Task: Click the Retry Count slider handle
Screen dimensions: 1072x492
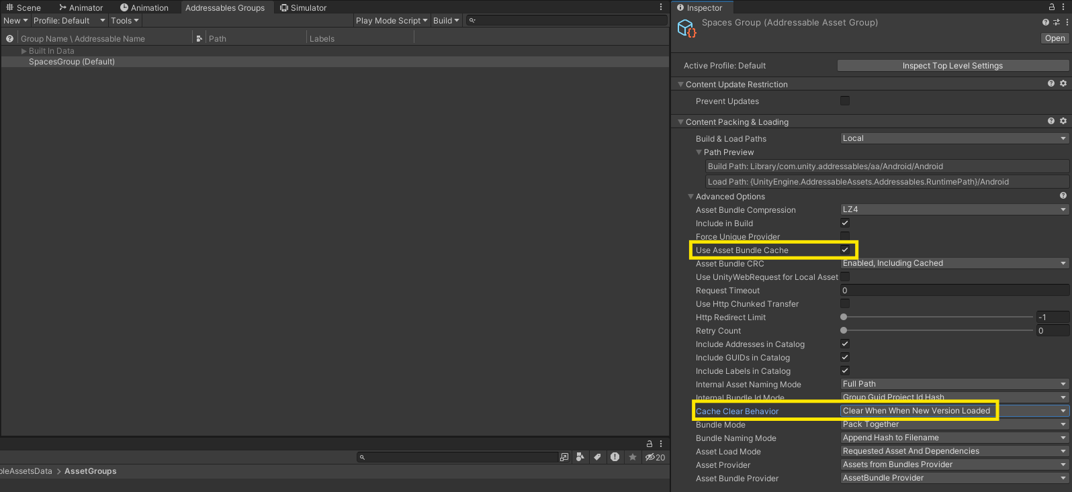Action: click(x=844, y=330)
